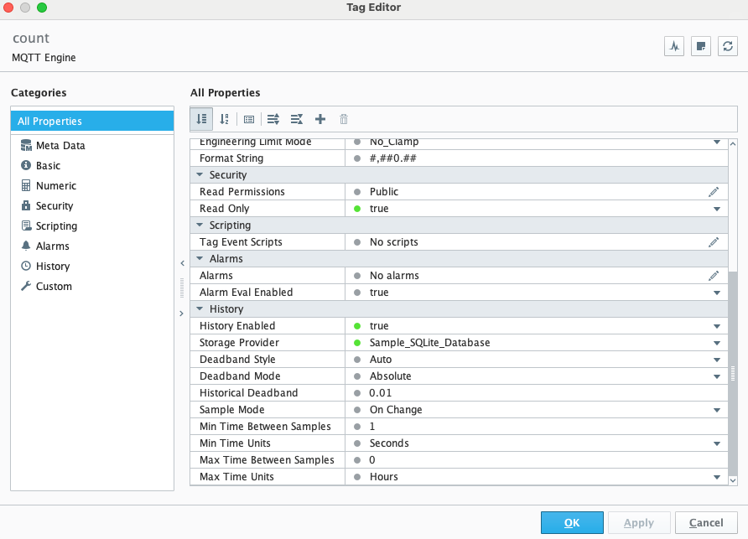Open the Sample Mode dropdown

716,410
